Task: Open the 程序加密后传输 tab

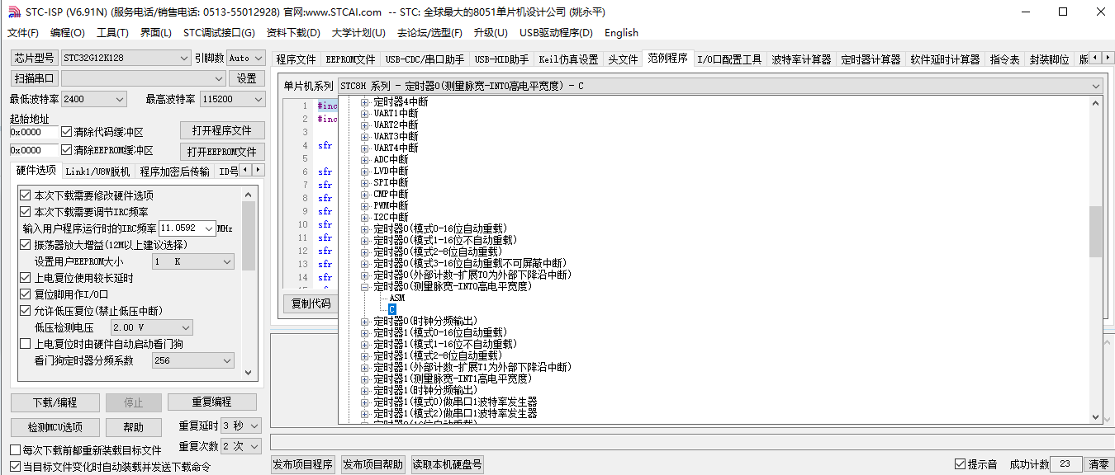Action: click(x=174, y=172)
